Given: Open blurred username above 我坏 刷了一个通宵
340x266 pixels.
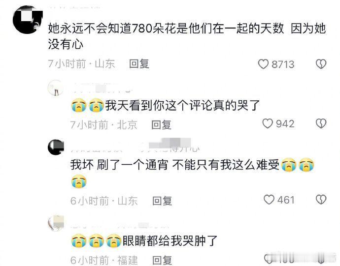Looking at the screenshot, I should coord(135,145).
